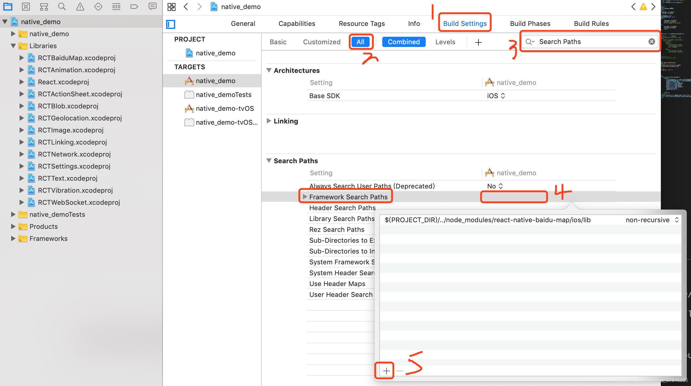
Task: Select the Rez Search Paths setting
Action: (337, 229)
